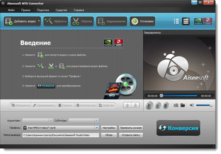This screenshot has height=154, width=221.
Task: Click the Обзор browse button
Action: point(109,135)
